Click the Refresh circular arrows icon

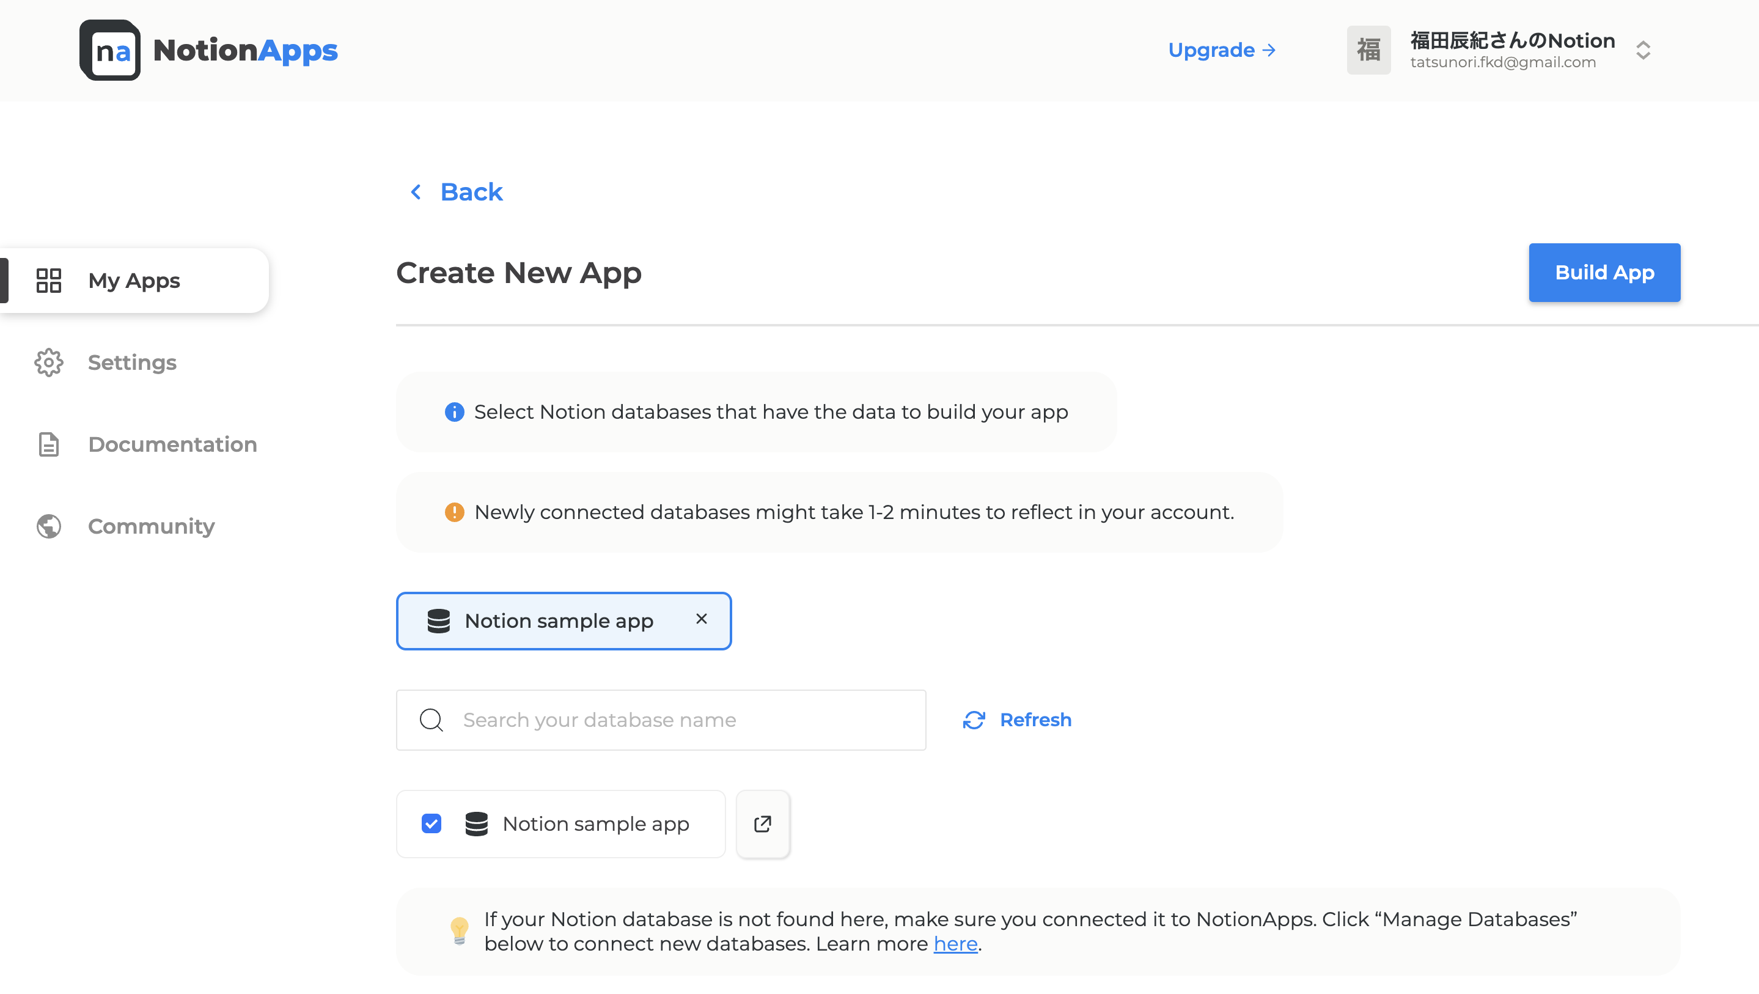tap(974, 720)
